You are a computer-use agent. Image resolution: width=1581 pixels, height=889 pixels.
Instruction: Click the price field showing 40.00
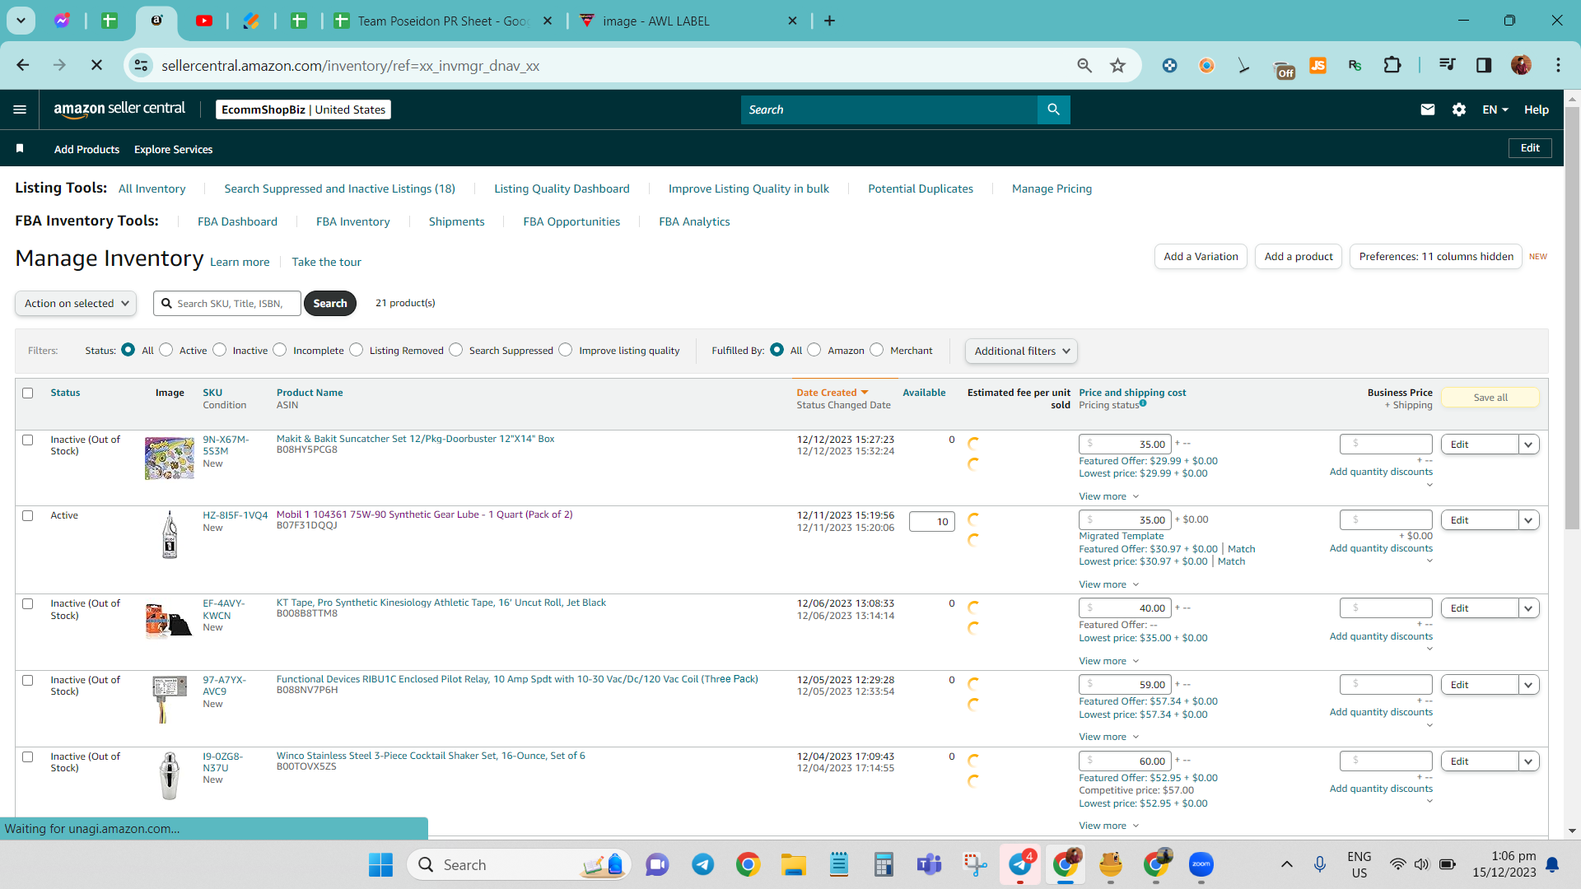tap(1125, 608)
